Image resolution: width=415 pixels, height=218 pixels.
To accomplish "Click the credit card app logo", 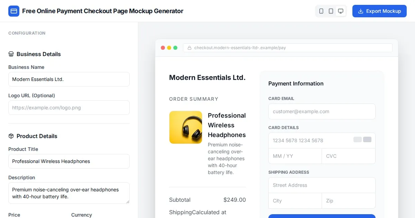I will coord(14,11).
